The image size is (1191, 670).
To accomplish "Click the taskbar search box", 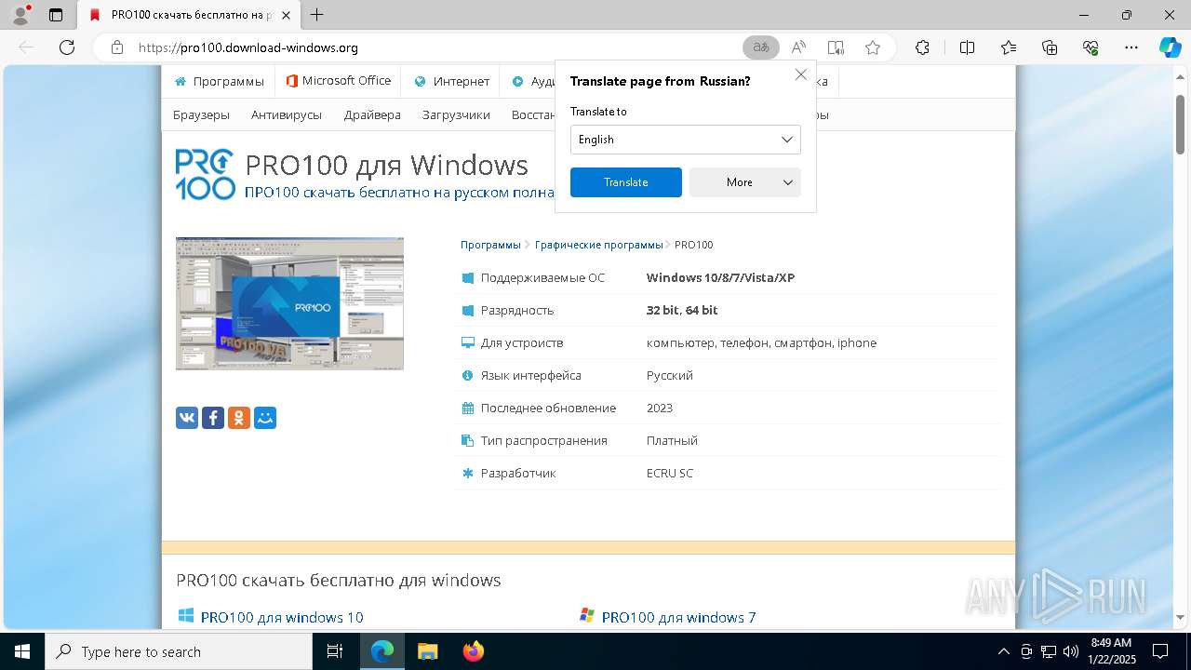I will click(x=179, y=651).
